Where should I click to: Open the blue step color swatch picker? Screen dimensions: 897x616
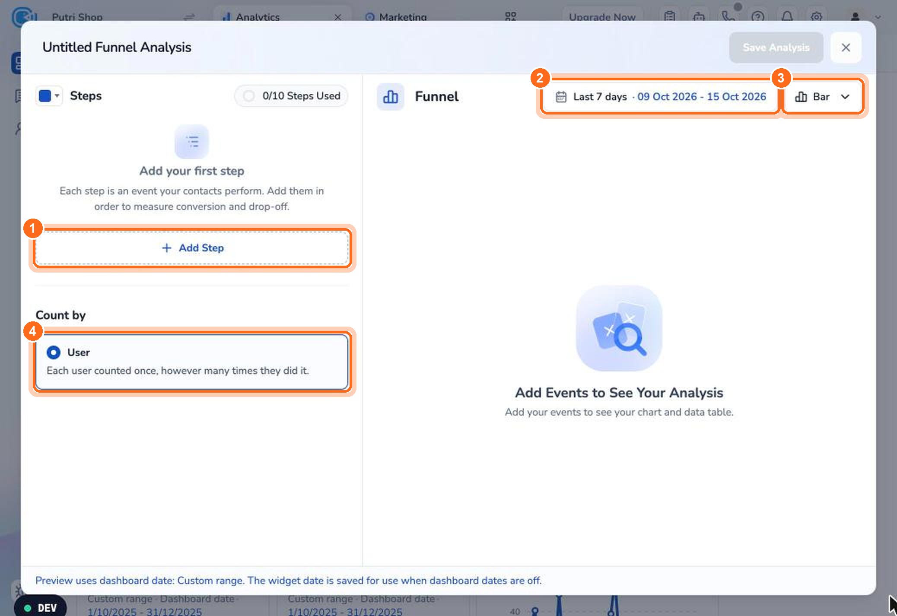point(49,96)
